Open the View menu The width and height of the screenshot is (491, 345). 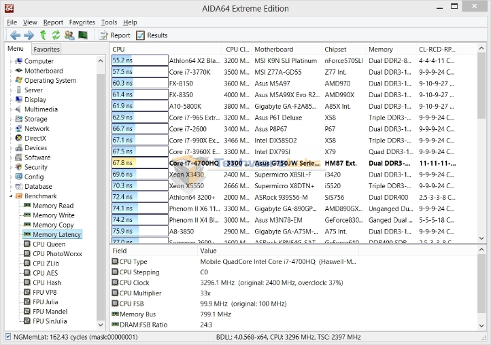pyautogui.click(x=30, y=22)
